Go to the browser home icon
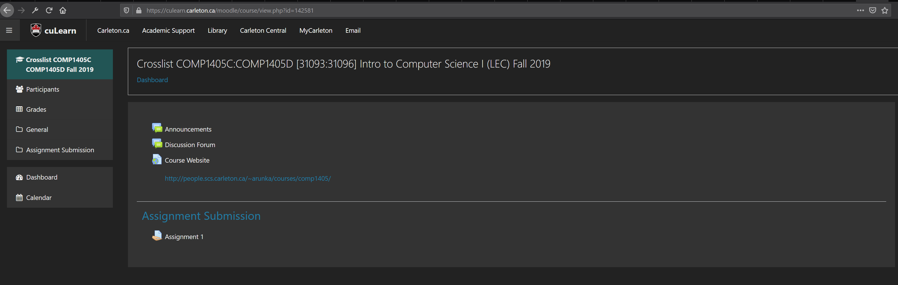The height and width of the screenshot is (285, 898). pyautogui.click(x=63, y=10)
